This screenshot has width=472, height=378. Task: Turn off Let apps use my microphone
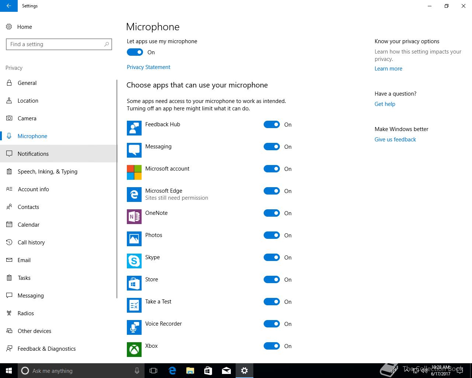click(x=135, y=52)
